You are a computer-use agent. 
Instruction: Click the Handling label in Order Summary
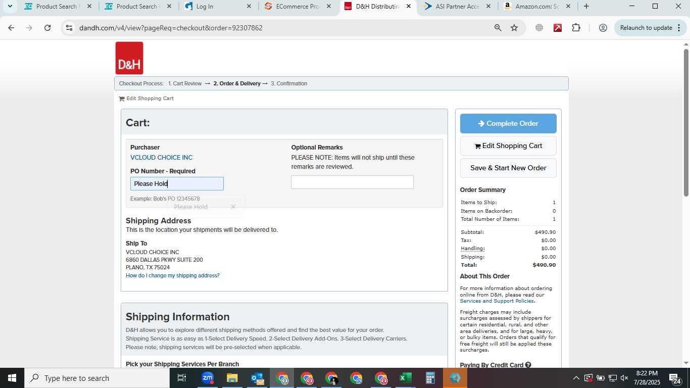(472, 249)
